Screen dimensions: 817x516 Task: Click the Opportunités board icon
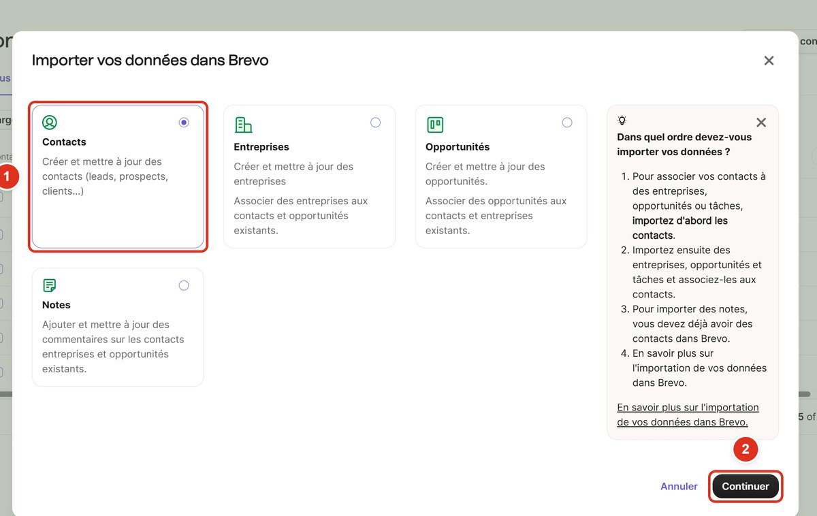click(435, 125)
